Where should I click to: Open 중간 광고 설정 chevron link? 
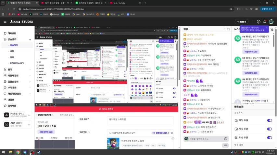pyautogui.click(x=67, y=115)
